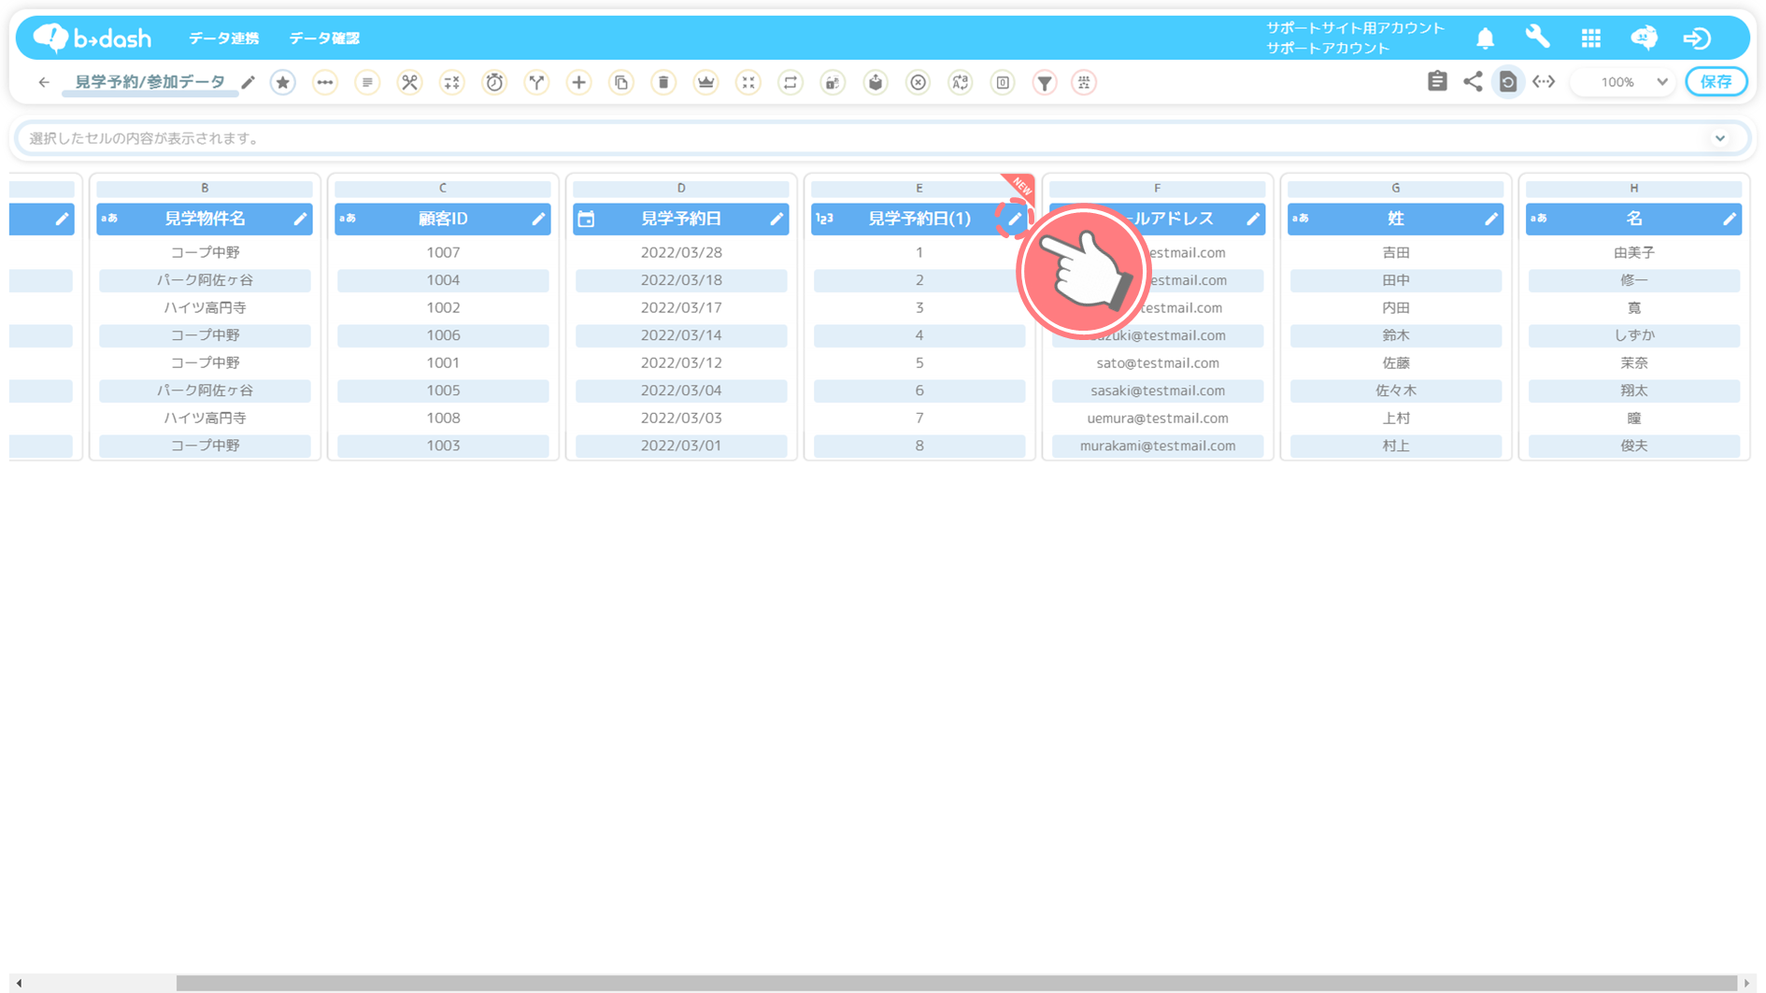Open the wrench settings icon
Screen dimensions: 1766x993
click(x=1537, y=37)
